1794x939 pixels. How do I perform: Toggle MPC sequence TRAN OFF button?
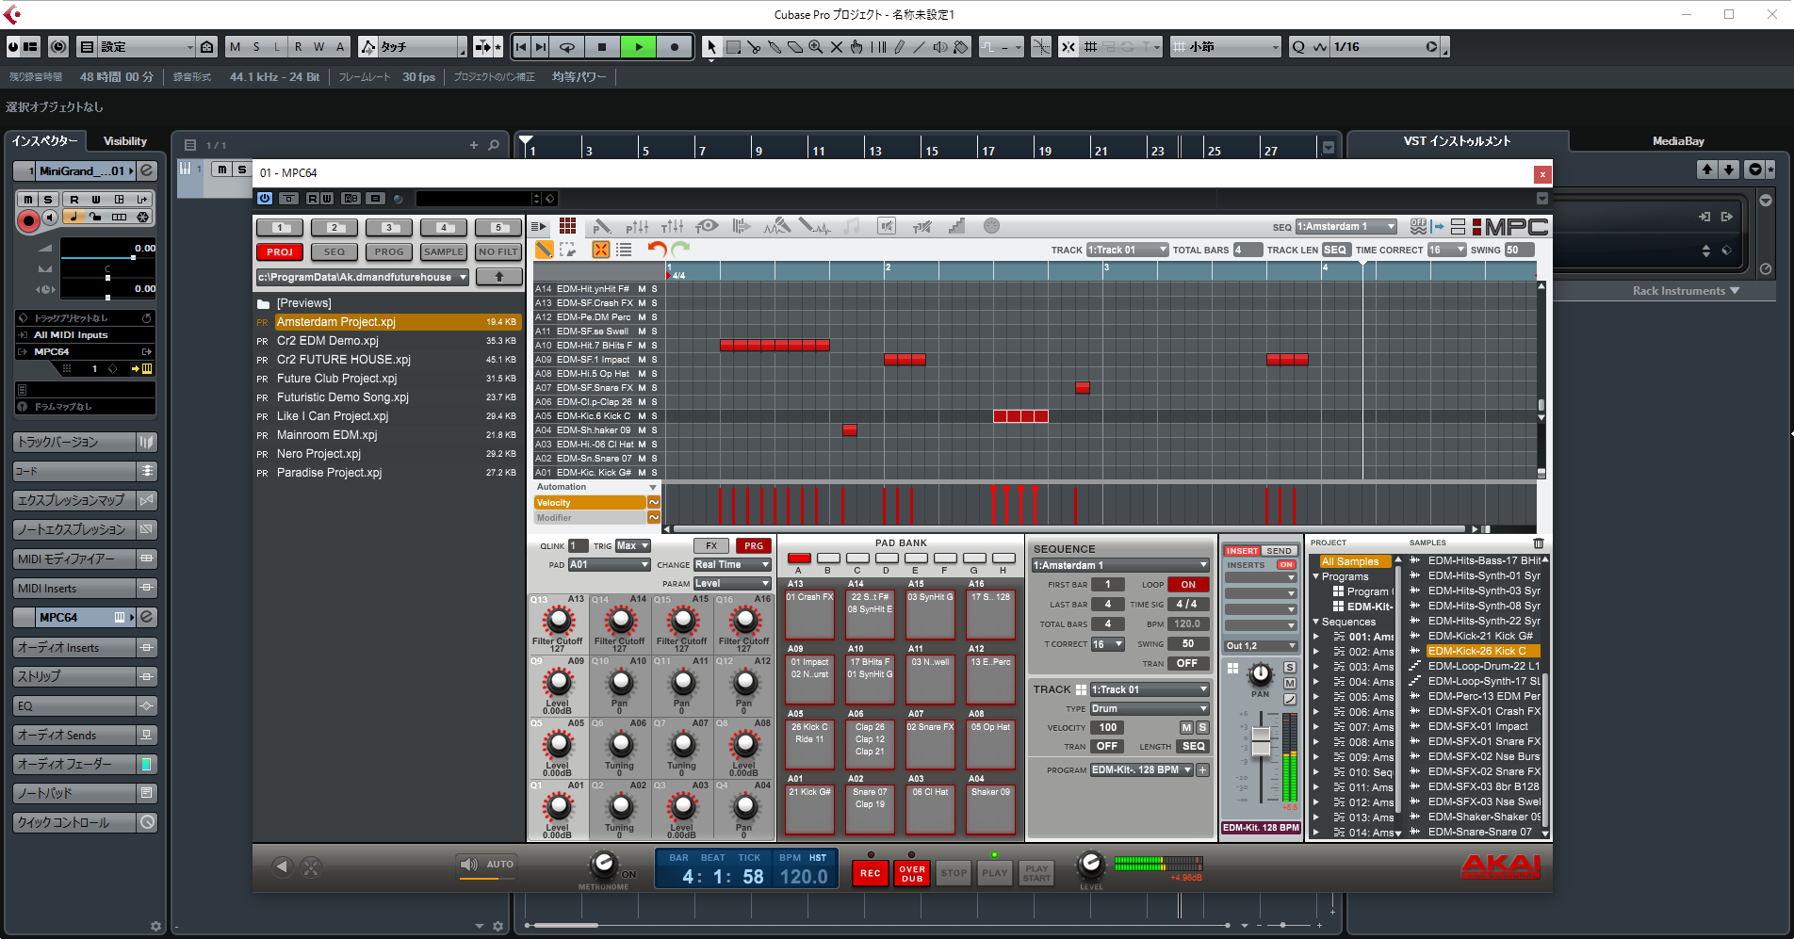pyautogui.click(x=1188, y=663)
